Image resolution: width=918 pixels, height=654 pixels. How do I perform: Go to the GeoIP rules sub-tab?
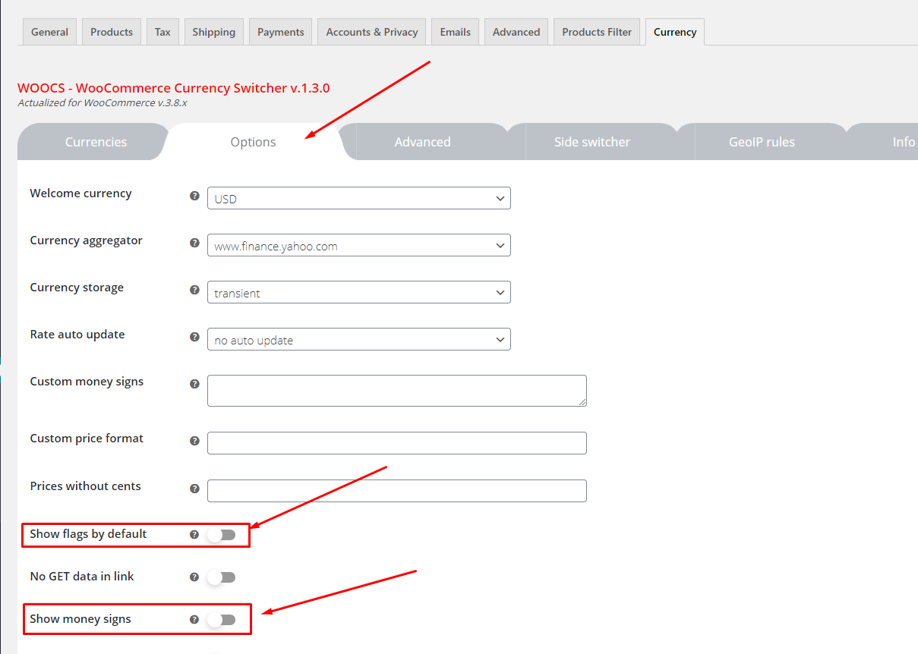[x=762, y=142]
